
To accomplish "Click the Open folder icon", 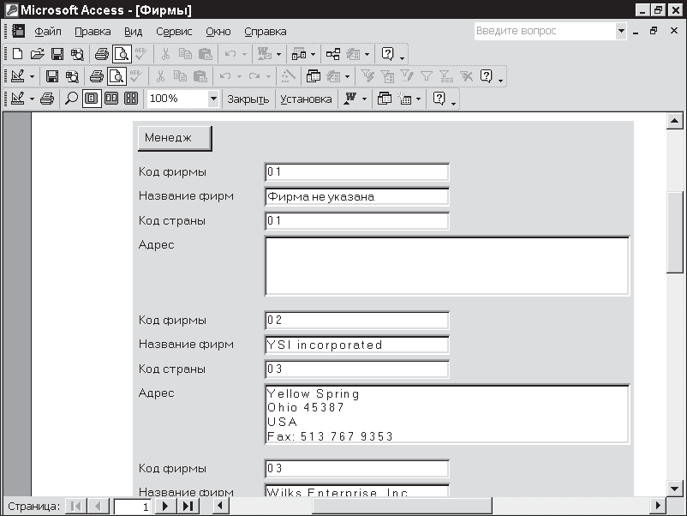I will click(x=37, y=54).
